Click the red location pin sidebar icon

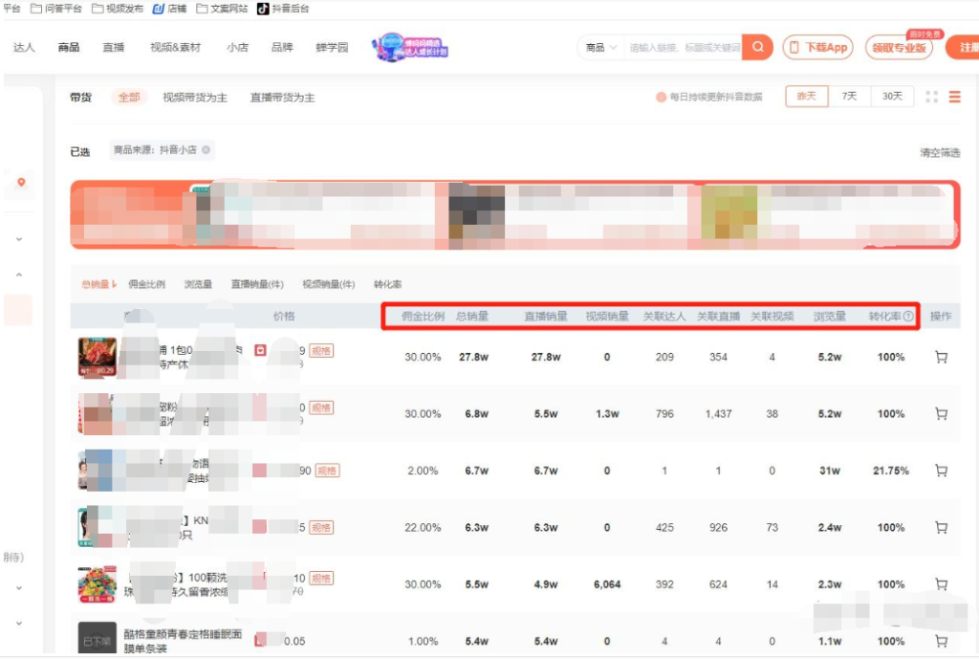coord(21,182)
